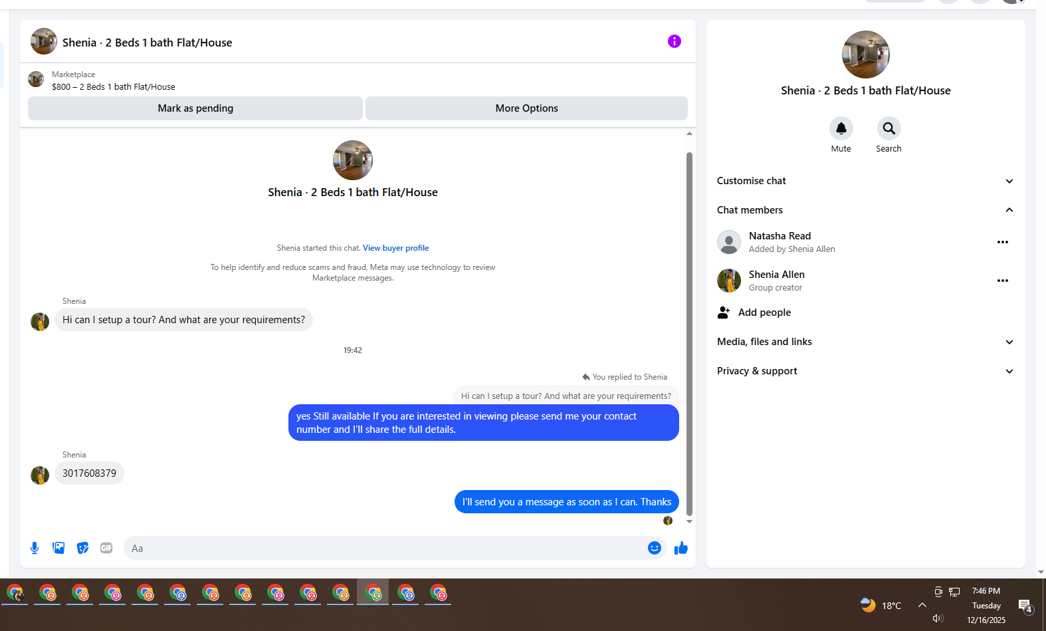This screenshot has height=631, width=1046.
Task: Open options for Natasha Read
Action: click(1002, 242)
